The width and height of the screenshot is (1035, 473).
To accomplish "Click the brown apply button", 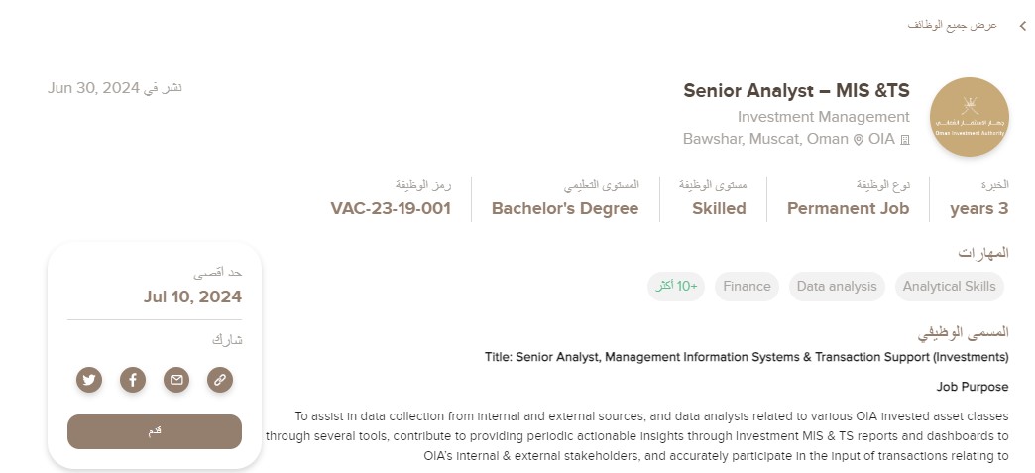I will [155, 431].
